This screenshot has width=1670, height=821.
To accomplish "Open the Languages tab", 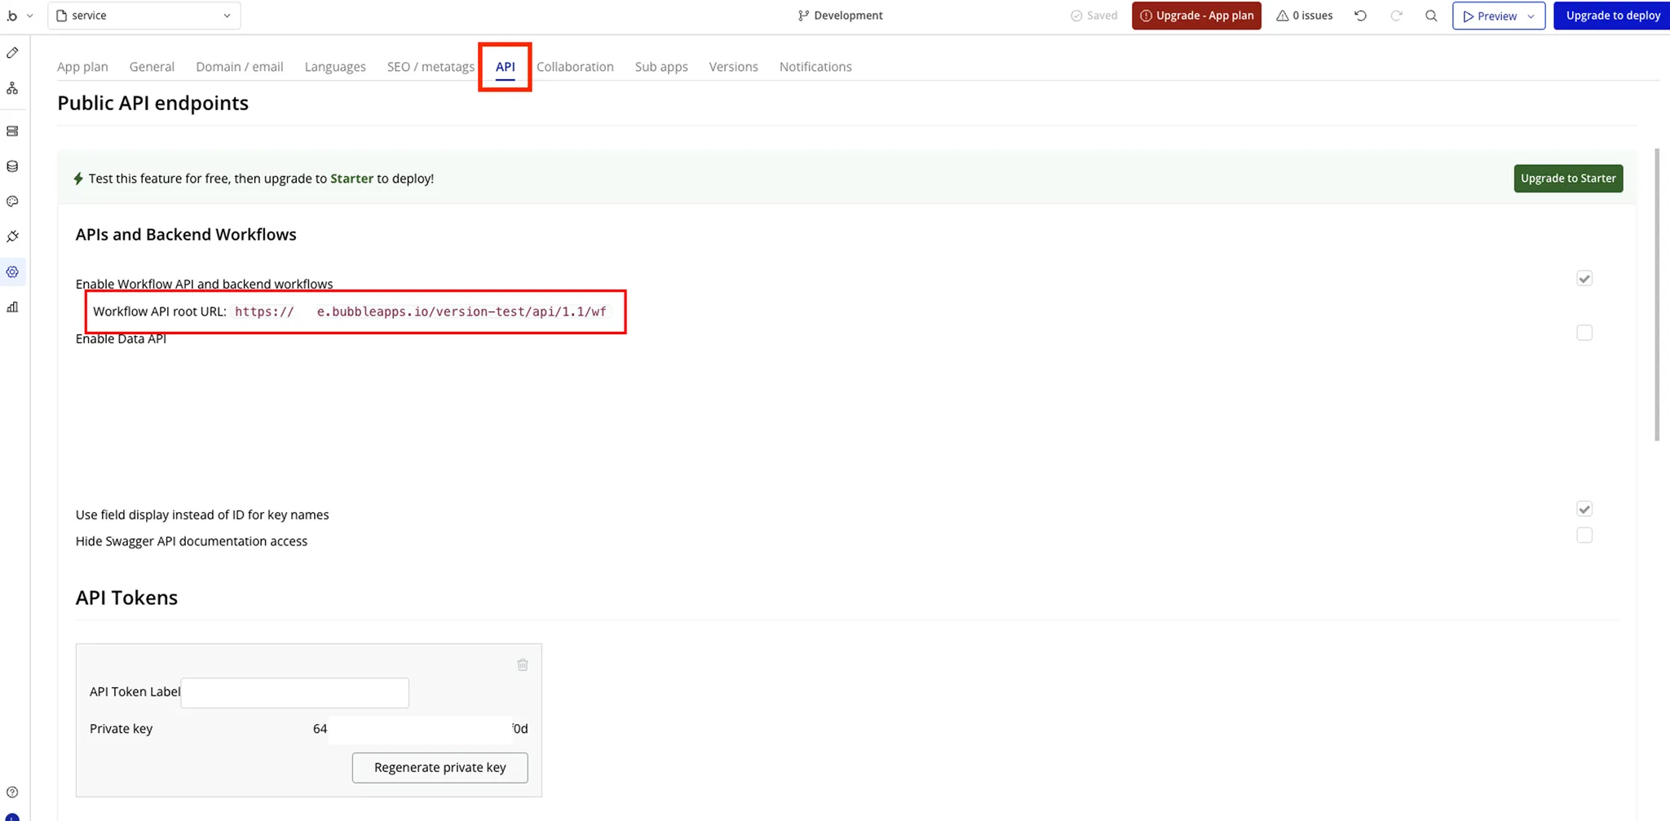I will click(335, 67).
